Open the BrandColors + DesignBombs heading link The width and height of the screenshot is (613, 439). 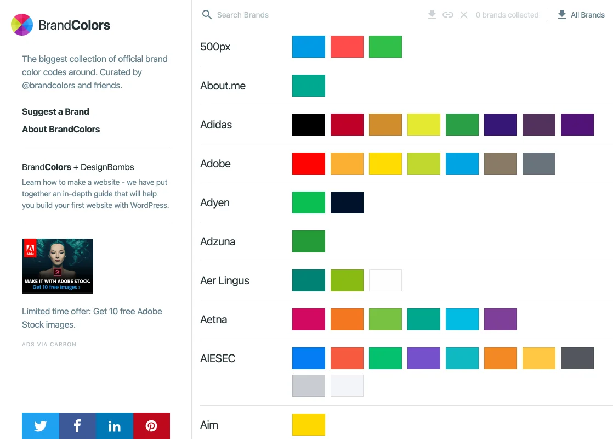click(x=78, y=167)
